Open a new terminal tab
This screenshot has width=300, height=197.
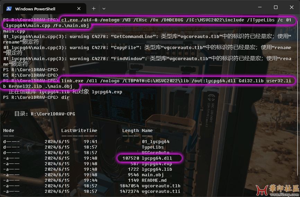tap(94, 9)
